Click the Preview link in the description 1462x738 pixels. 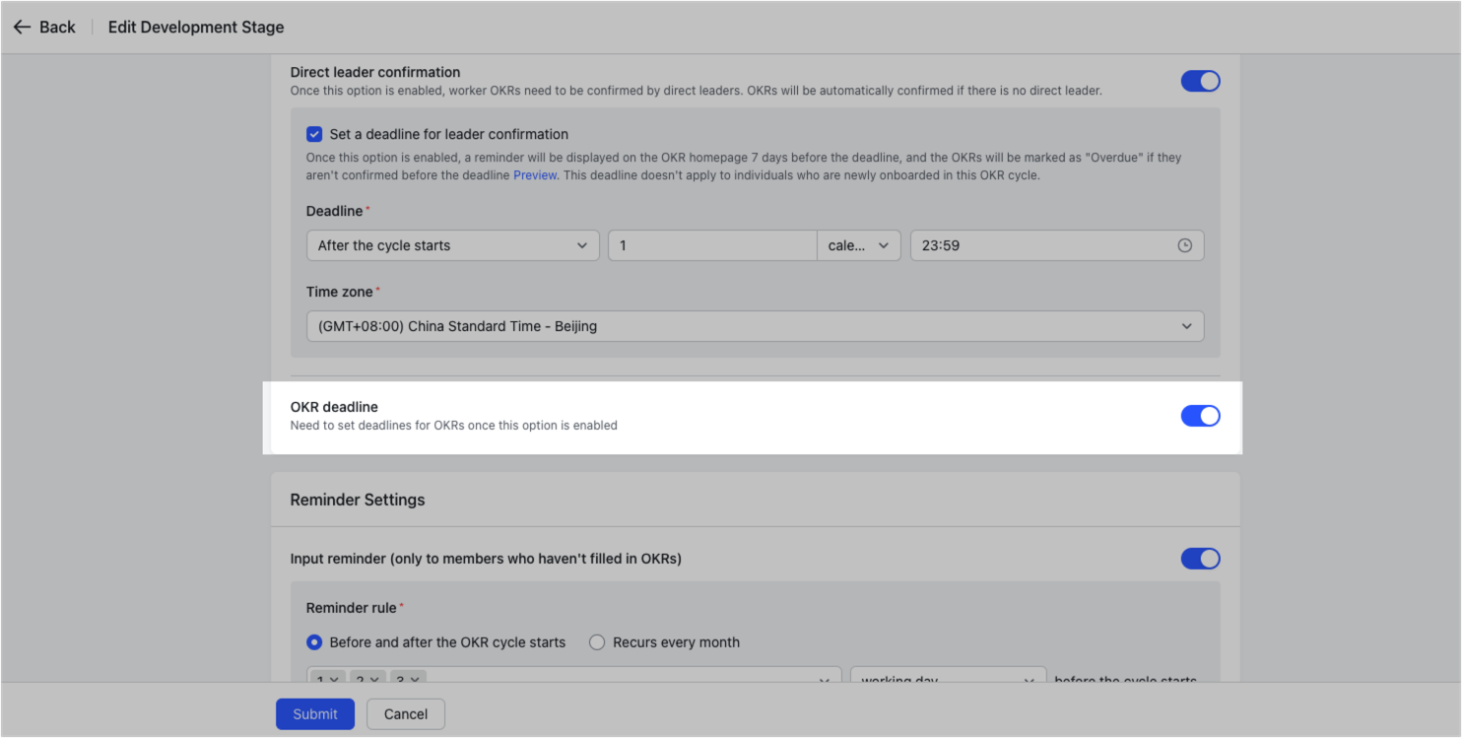pos(535,175)
